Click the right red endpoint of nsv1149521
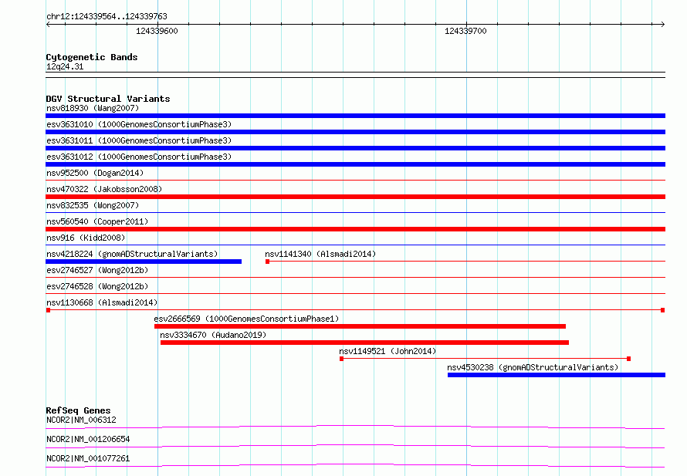Screen dimensions: 687x476 click(629, 359)
